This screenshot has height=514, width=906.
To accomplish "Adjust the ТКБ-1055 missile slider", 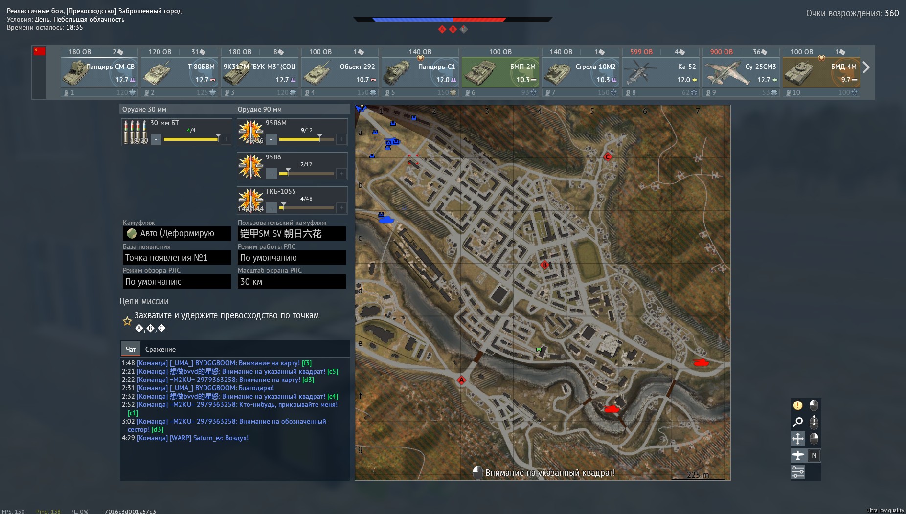I will click(306, 208).
